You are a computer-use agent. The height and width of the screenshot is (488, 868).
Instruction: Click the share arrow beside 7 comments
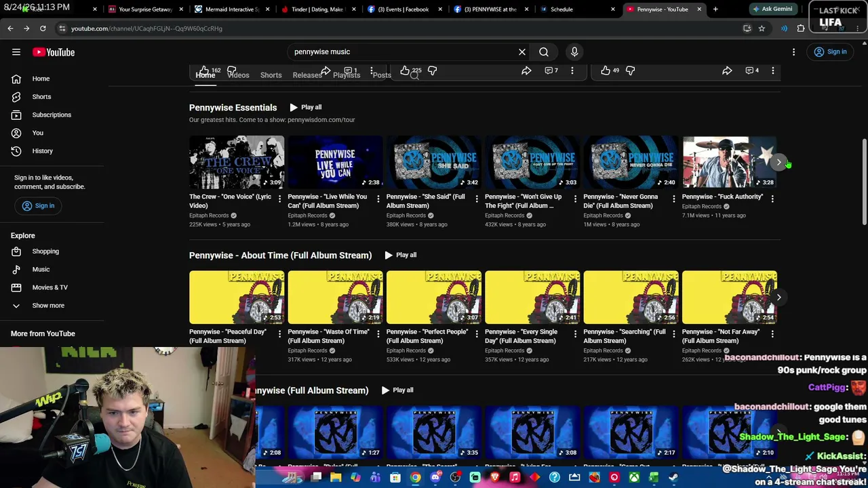(526, 70)
